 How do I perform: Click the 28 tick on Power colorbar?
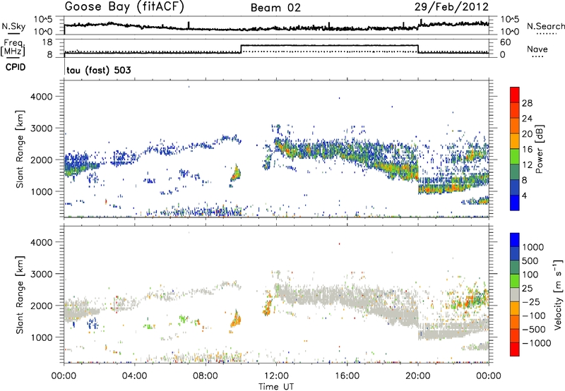pos(527,103)
